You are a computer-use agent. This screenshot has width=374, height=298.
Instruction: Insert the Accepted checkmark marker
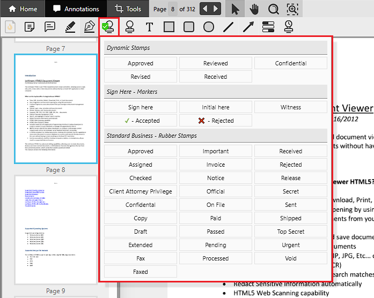(x=141, y=121)
